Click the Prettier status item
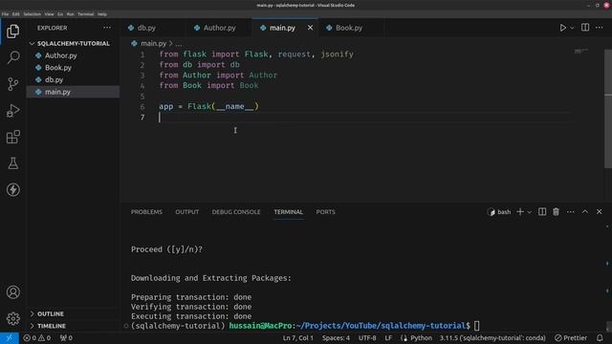 click(571, 338)
